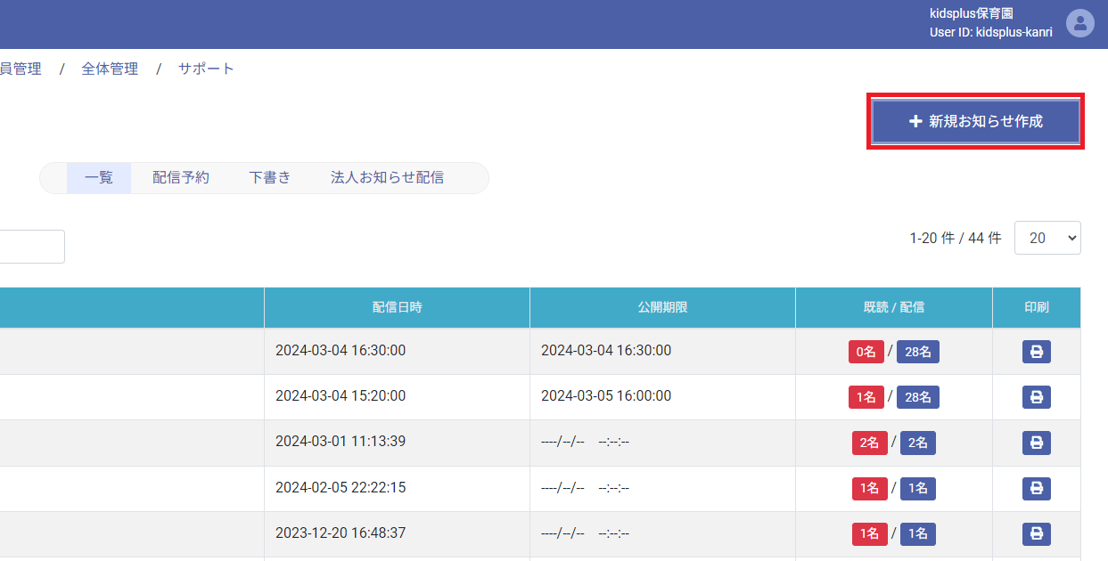Click the kidsplus保育園 name in header
Image resolution: width=1108 pixels, height=561 pixels.
(x=972, y=13)
